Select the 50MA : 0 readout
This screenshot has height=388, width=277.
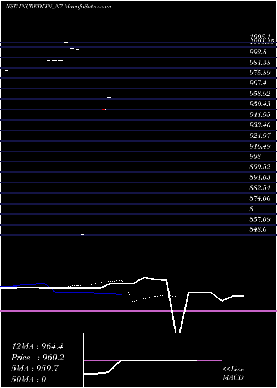point(29,380)
